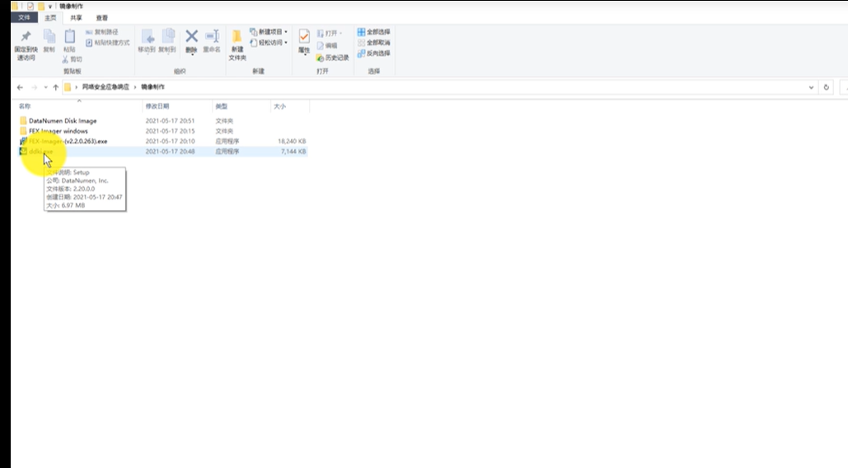The image size is (848, 468).
Task: Click the date 2021-05-17 20:15
Action: point(170,131)
